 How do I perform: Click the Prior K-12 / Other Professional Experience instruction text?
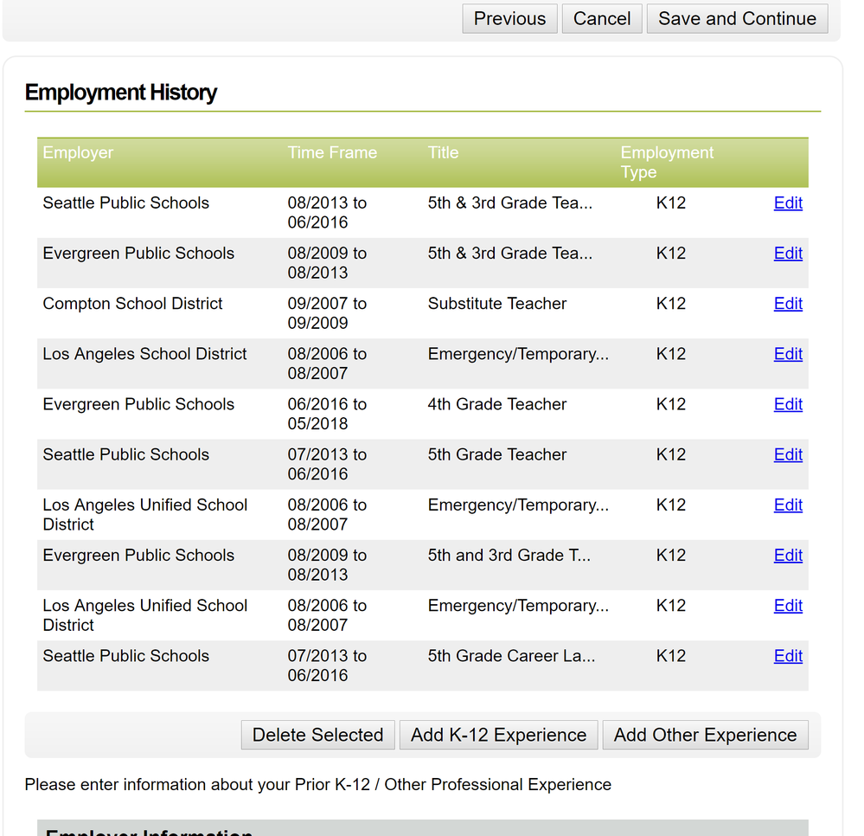click(318, 785)
